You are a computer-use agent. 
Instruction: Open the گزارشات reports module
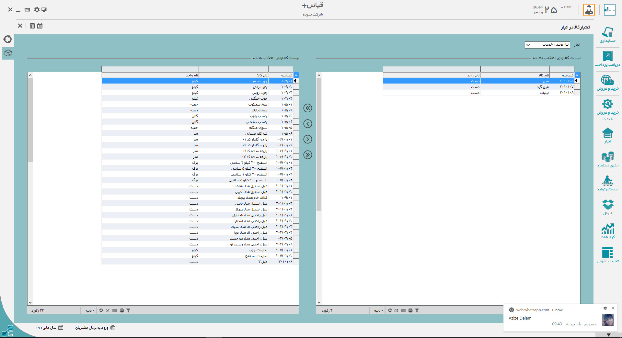pos(607,231)
